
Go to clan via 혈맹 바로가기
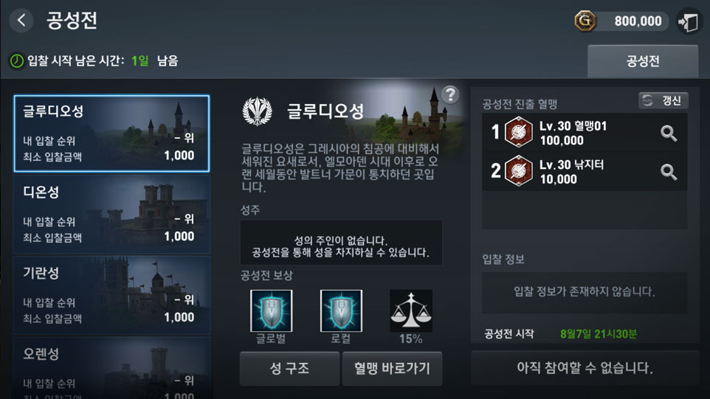pos(392,368)
